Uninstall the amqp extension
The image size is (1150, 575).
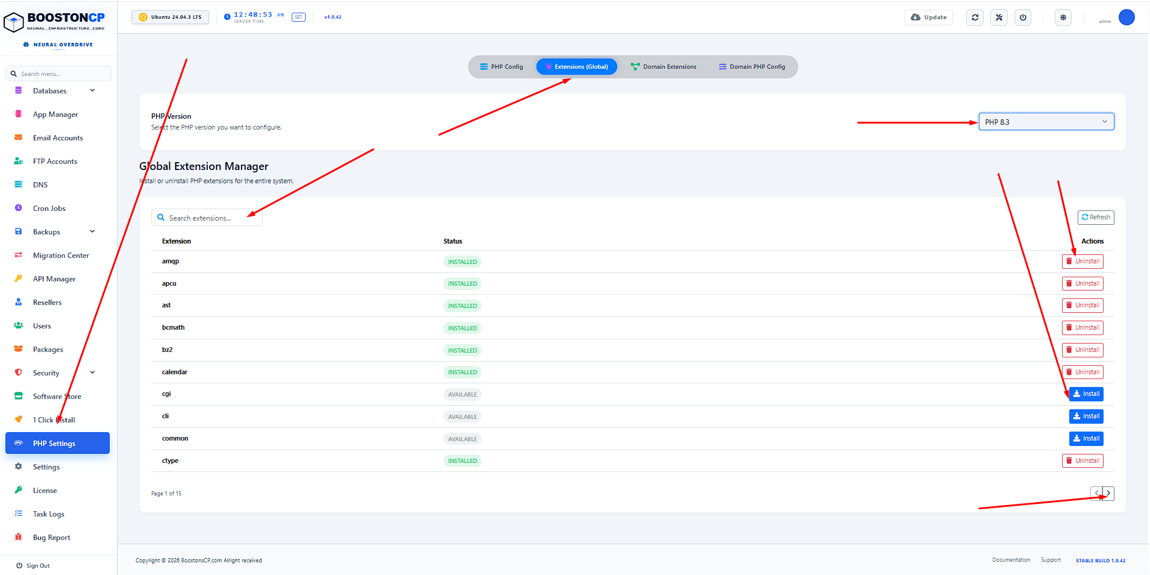coord(1082,262)
